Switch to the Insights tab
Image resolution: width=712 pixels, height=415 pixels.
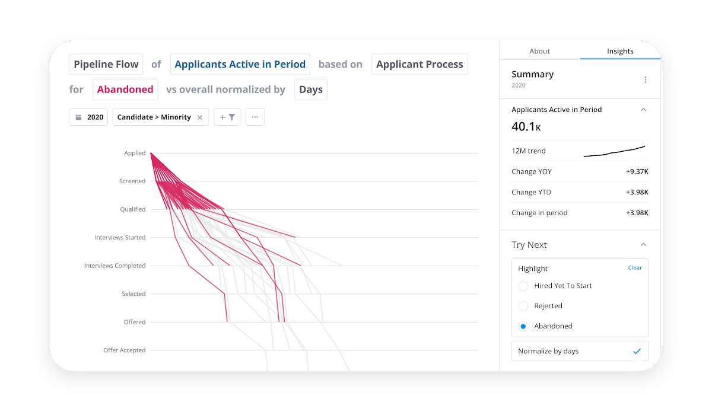(x=620, y=51)
